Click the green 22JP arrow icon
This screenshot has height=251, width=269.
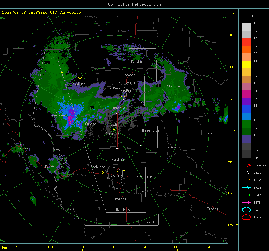pyautogui.click(x=246, y=195)
